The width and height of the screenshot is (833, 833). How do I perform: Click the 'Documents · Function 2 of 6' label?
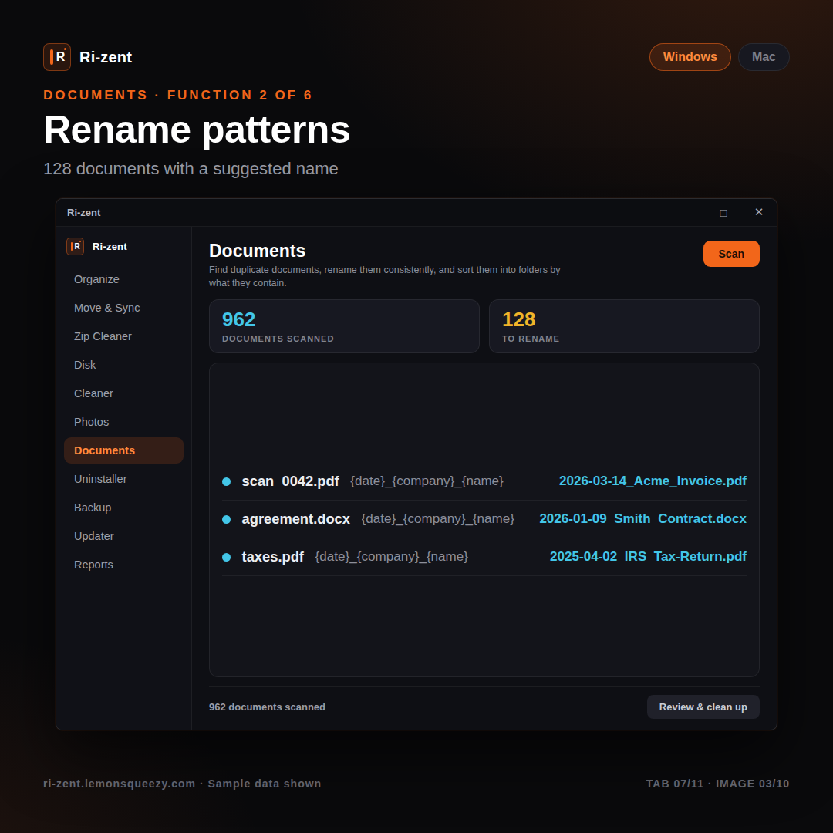178,95
